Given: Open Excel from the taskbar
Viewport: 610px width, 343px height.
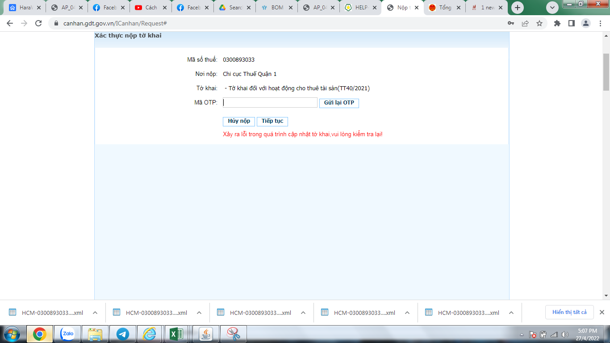Looking at the screenshot, I should tap(176, 334).
